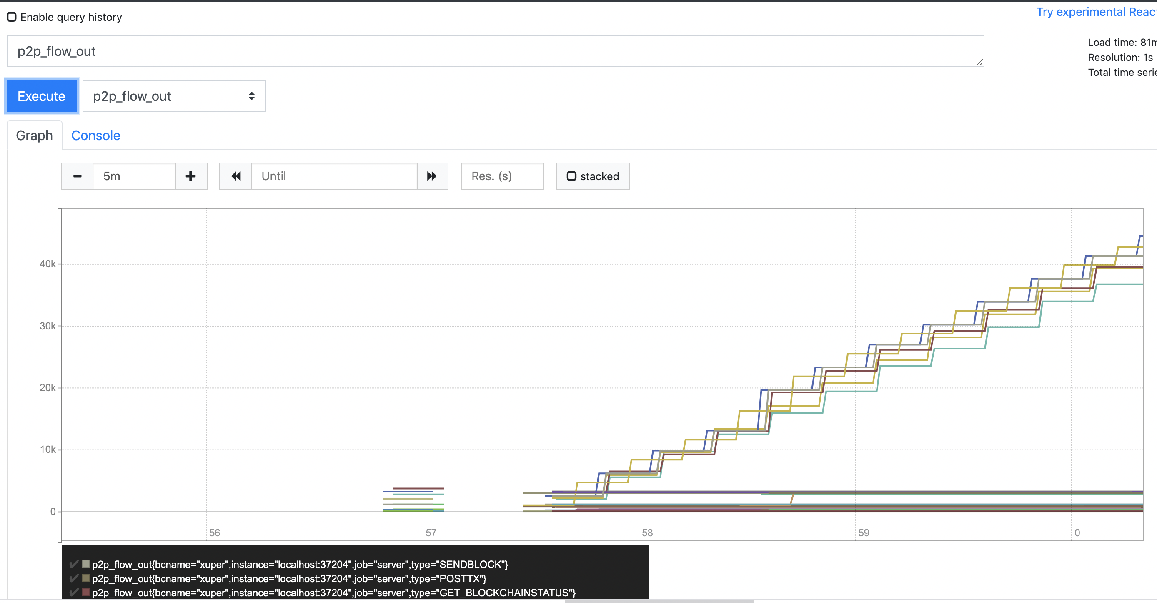This screenshot has width=1157, height=603.
Task: Select the Graph tab
Action: coord(35,135)
